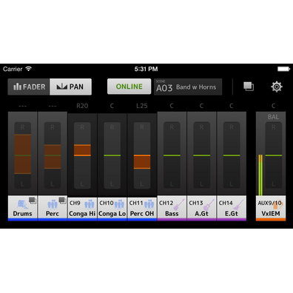Select the Perc OH channel name
This screenshot has width=293, height=293.
point(142,214)
